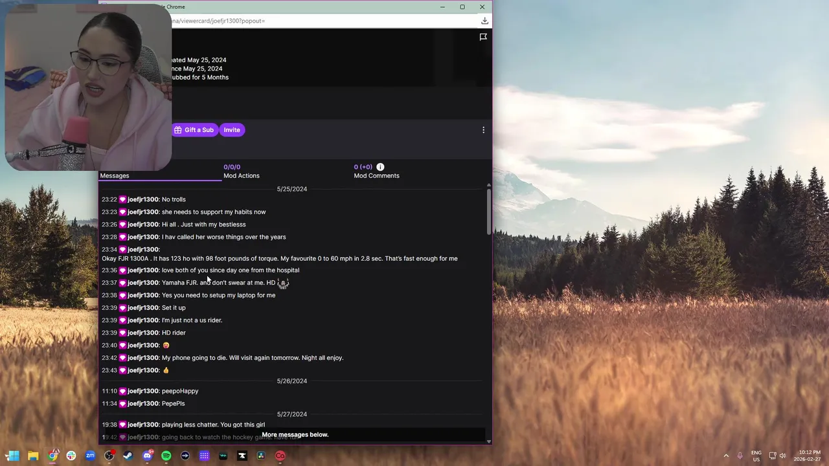Click message 'playing less chatter. You got this girl'

[213, 425]
